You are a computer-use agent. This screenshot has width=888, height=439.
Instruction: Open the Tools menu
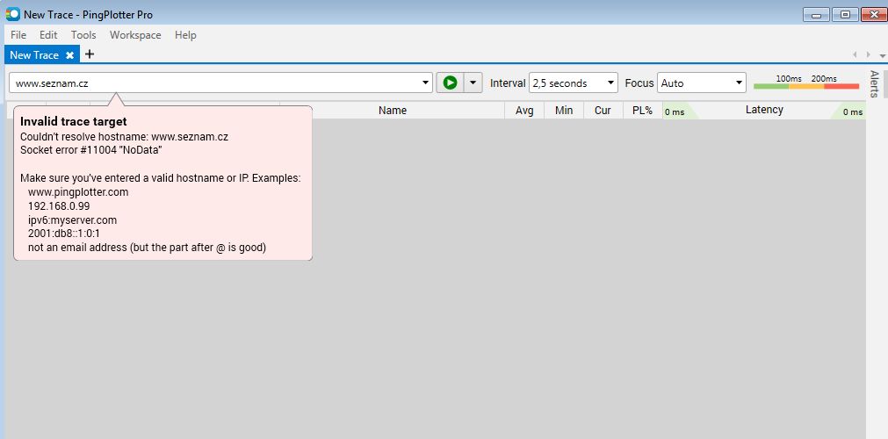83,35
